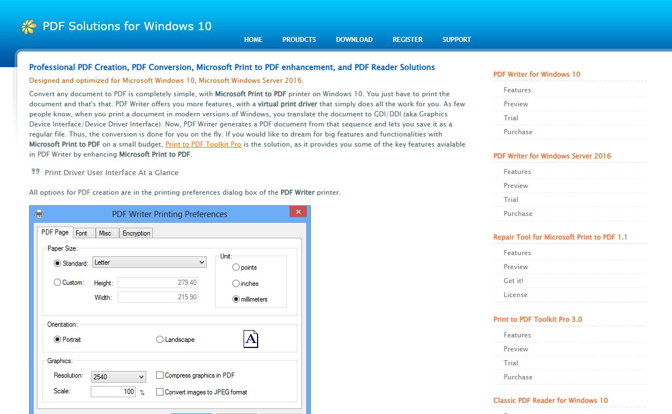Select the Standard paper size radio button

coord(57,263)
